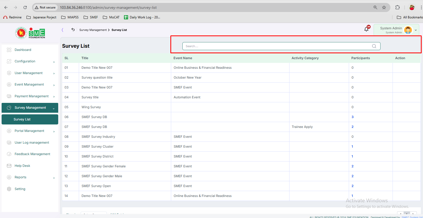This screenshot has width=423, height=218.
Task: Select the 'Survey question title' row title
Action: click(x=97, y=78)
